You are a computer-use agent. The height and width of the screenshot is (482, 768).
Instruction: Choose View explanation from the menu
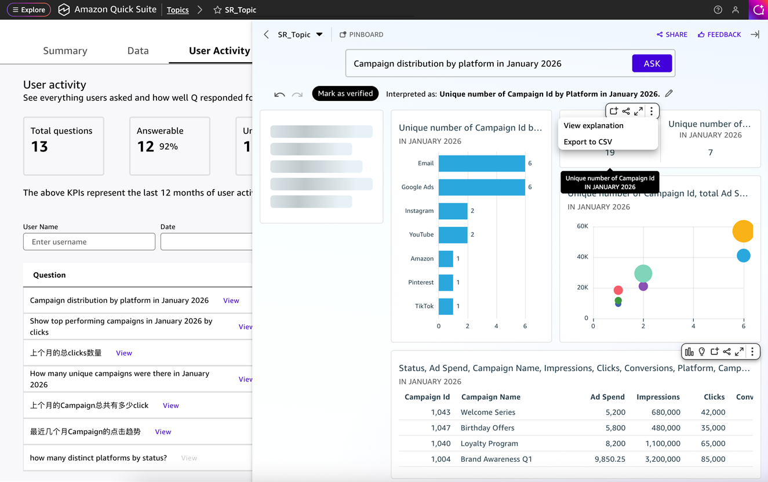593,125
